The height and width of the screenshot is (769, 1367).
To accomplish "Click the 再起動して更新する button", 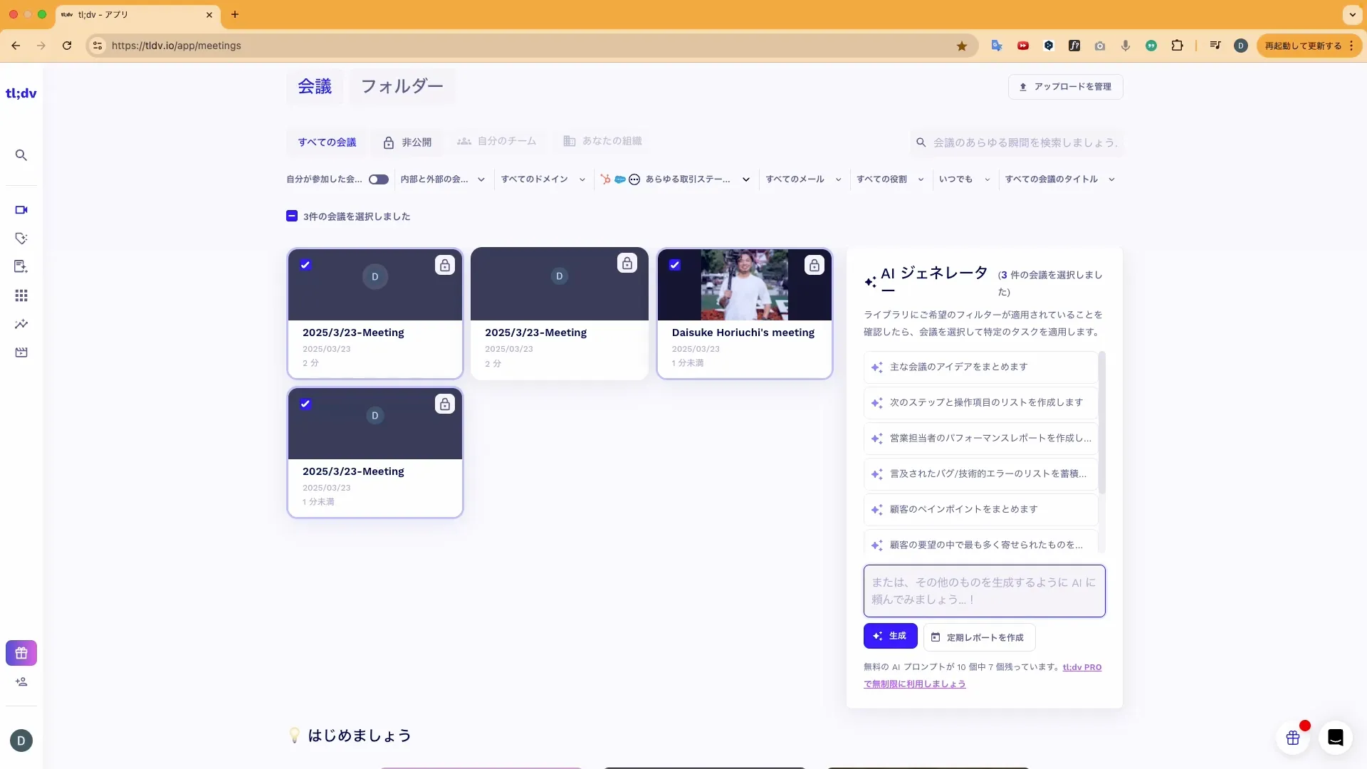I will coord(1303,46).
